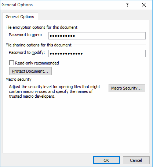Click the File sharing options section heading

(39, 45)
